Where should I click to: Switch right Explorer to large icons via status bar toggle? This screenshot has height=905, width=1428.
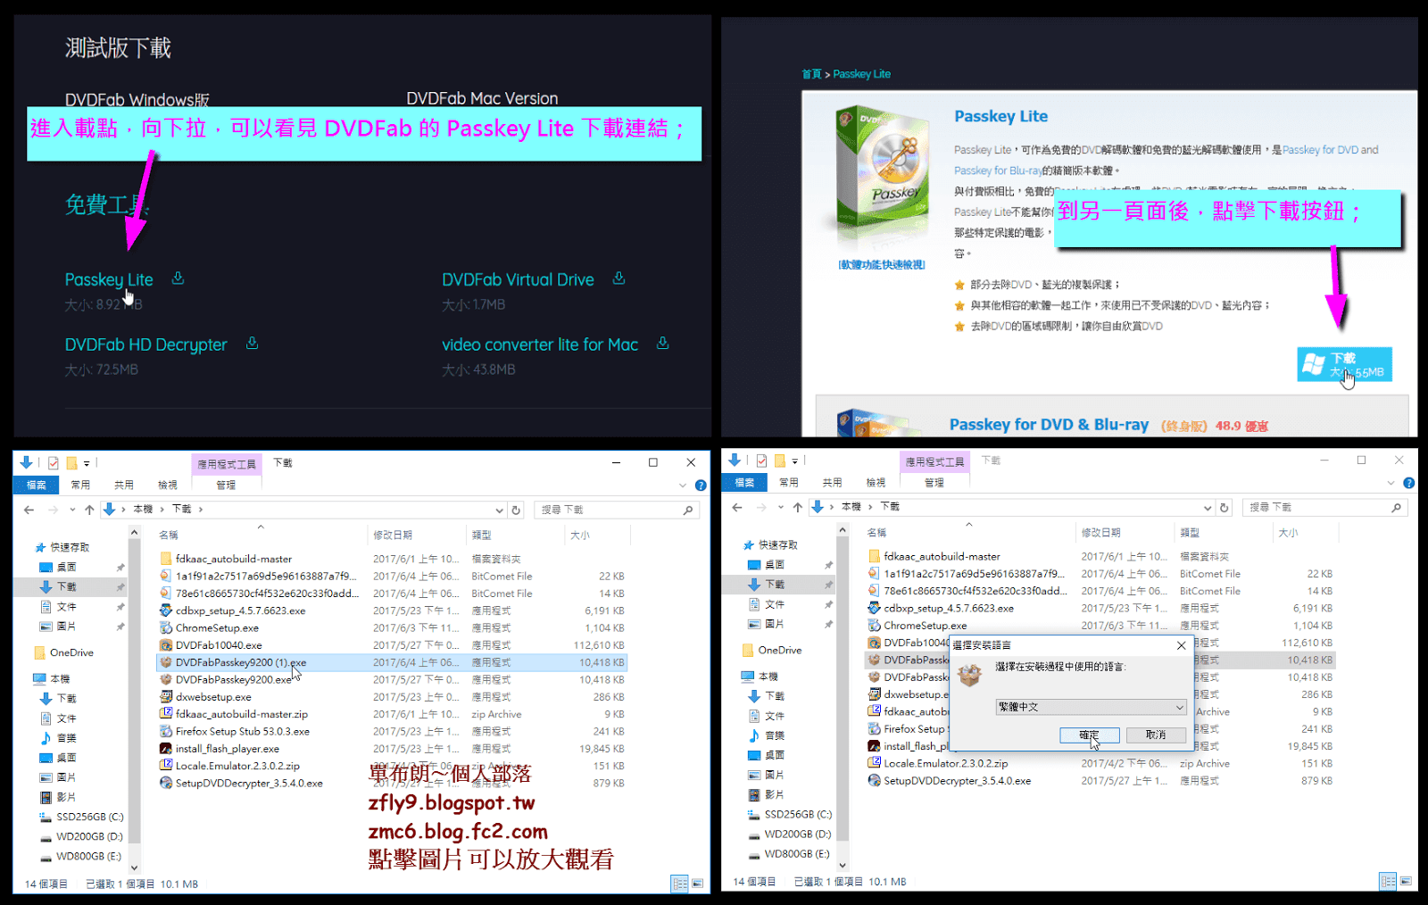(x=1406, y=881)
